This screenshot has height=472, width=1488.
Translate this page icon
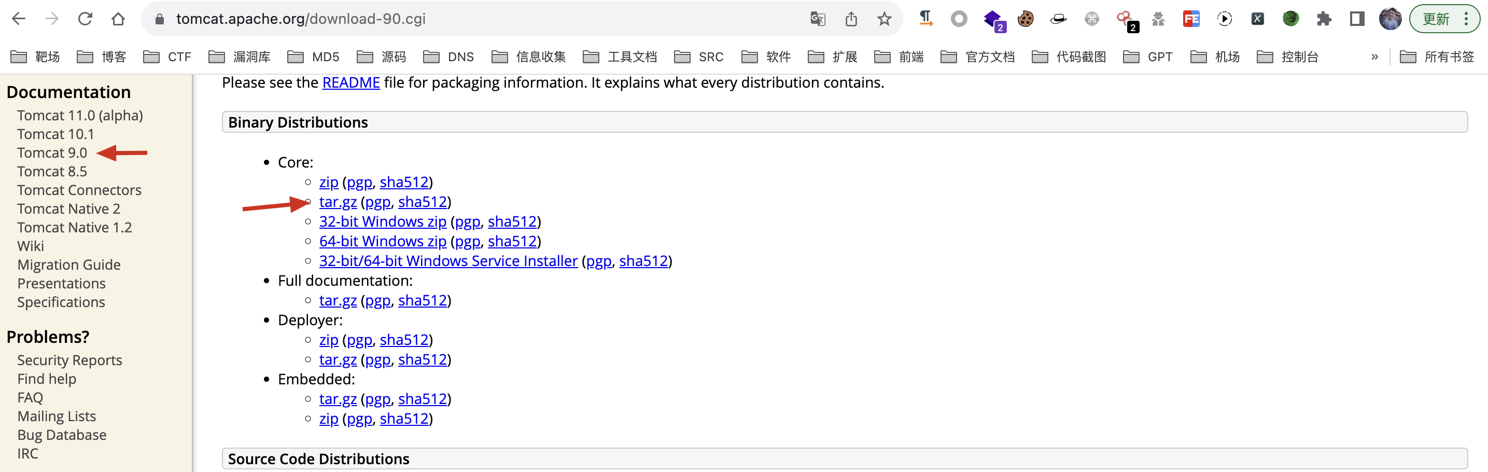pyautogui.click(x=817, y=19)
